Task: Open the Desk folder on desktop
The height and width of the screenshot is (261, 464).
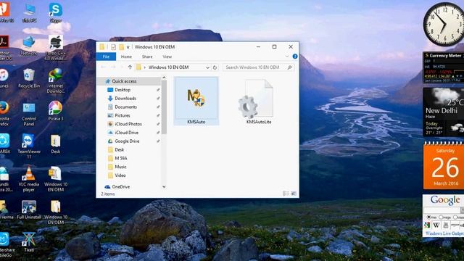Action: pos(56,144)
